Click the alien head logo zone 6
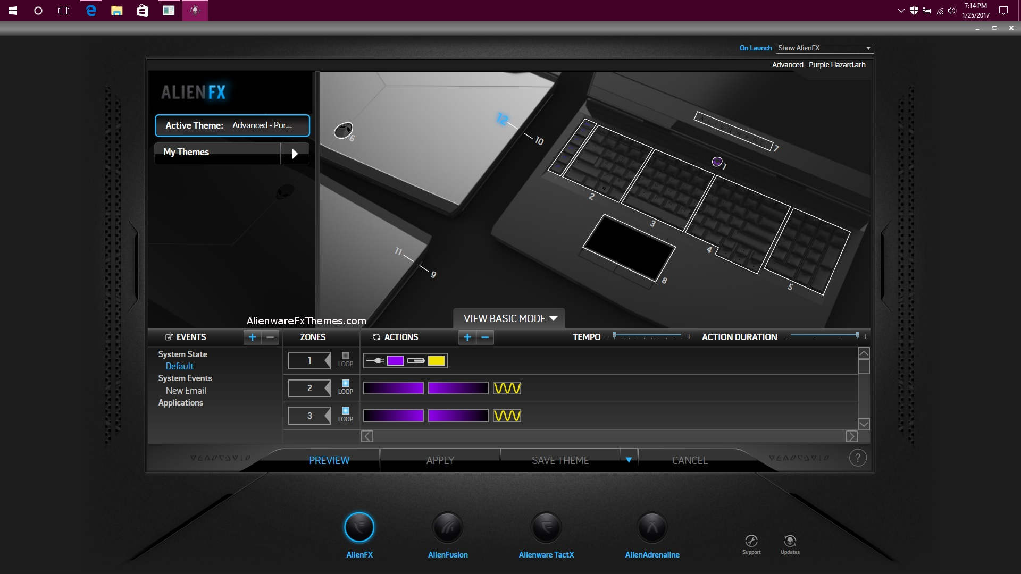The width and height of the screenshot is (1021, 574). click(x=343, y=130)
